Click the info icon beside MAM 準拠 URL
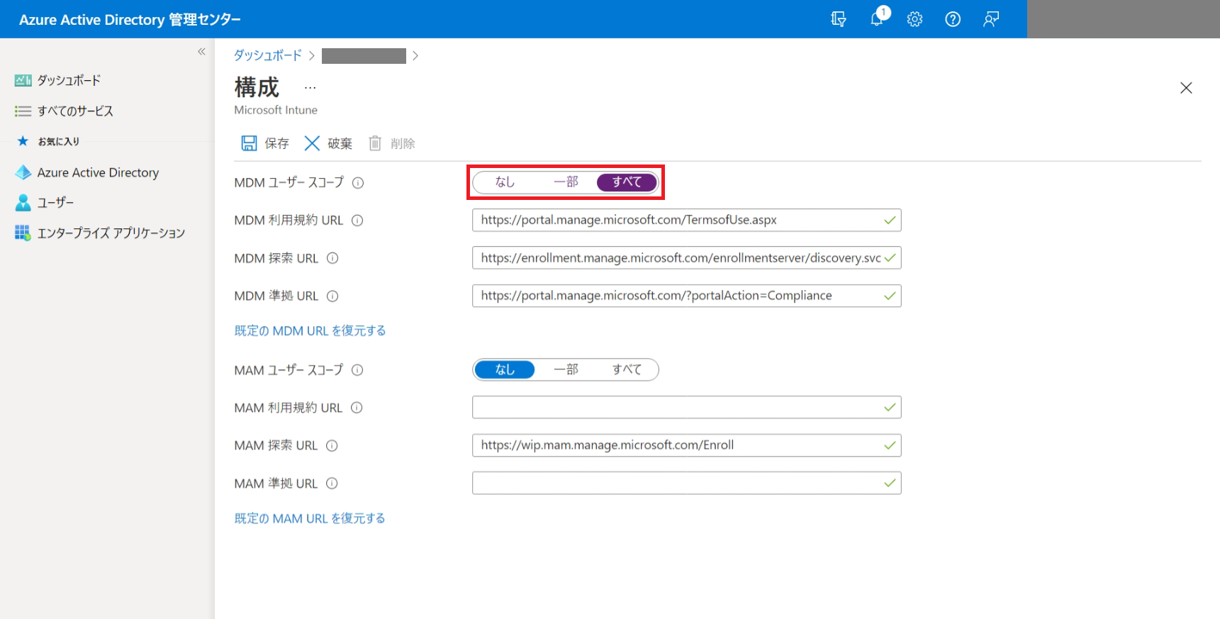Viewport: 1220px width, 619px height. coord(332,484)
